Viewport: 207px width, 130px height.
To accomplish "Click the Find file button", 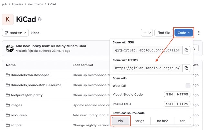I will pos(163,33).
